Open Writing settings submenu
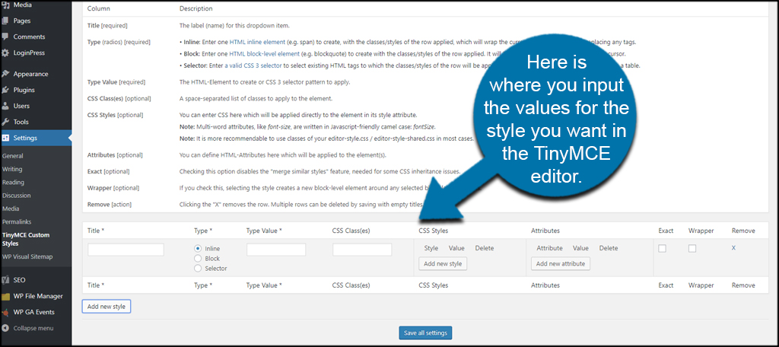This screenshot has height=347, width=779. click(12, 169)
